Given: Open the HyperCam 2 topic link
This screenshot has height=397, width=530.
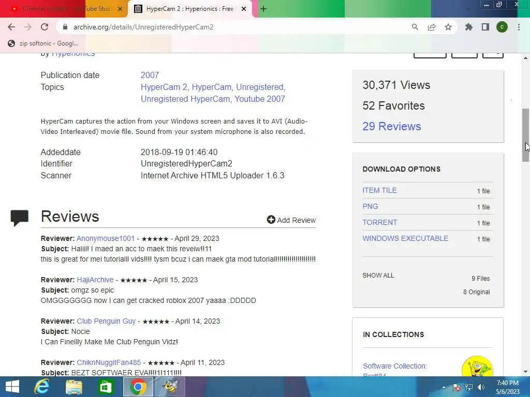Looking at the screenshot, I should [164, 87].
